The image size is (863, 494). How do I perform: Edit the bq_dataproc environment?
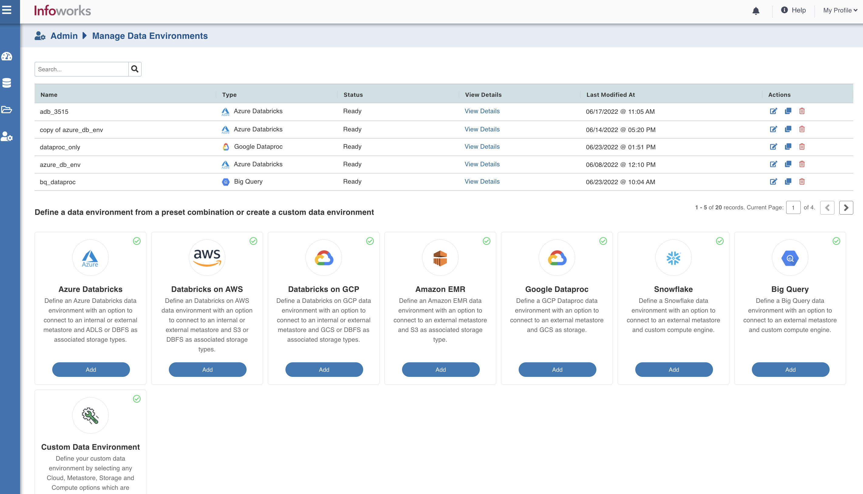tap(773, 181)
